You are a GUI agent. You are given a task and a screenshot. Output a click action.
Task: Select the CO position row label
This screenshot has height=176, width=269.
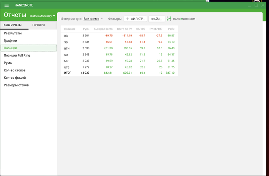(x=66, y=55)
